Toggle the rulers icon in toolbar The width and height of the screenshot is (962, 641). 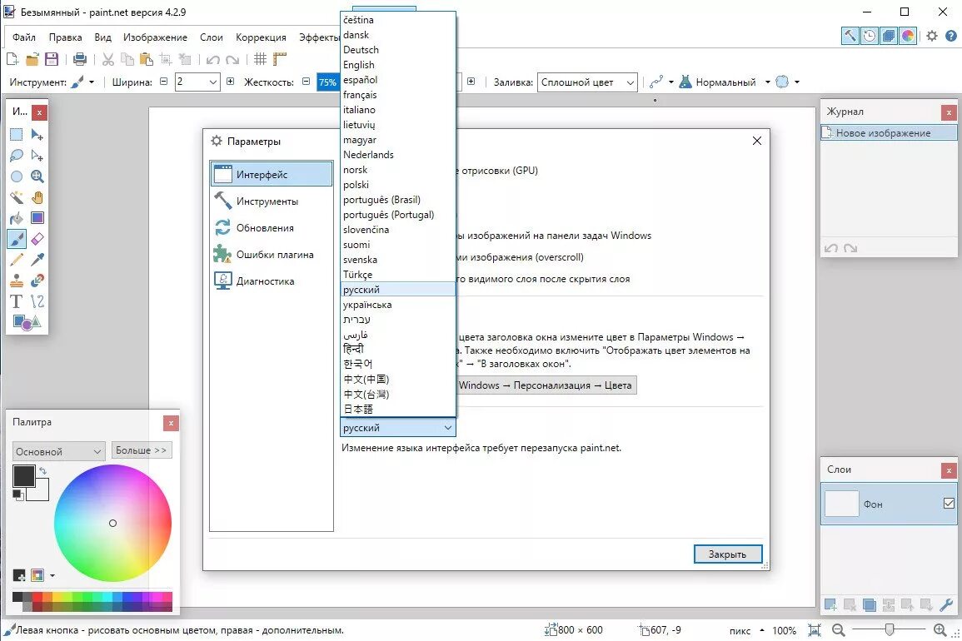click(281, 59)
